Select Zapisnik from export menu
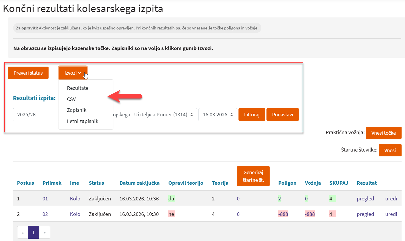Viewport: 405px width, 241px height. (x=77, y=110)
